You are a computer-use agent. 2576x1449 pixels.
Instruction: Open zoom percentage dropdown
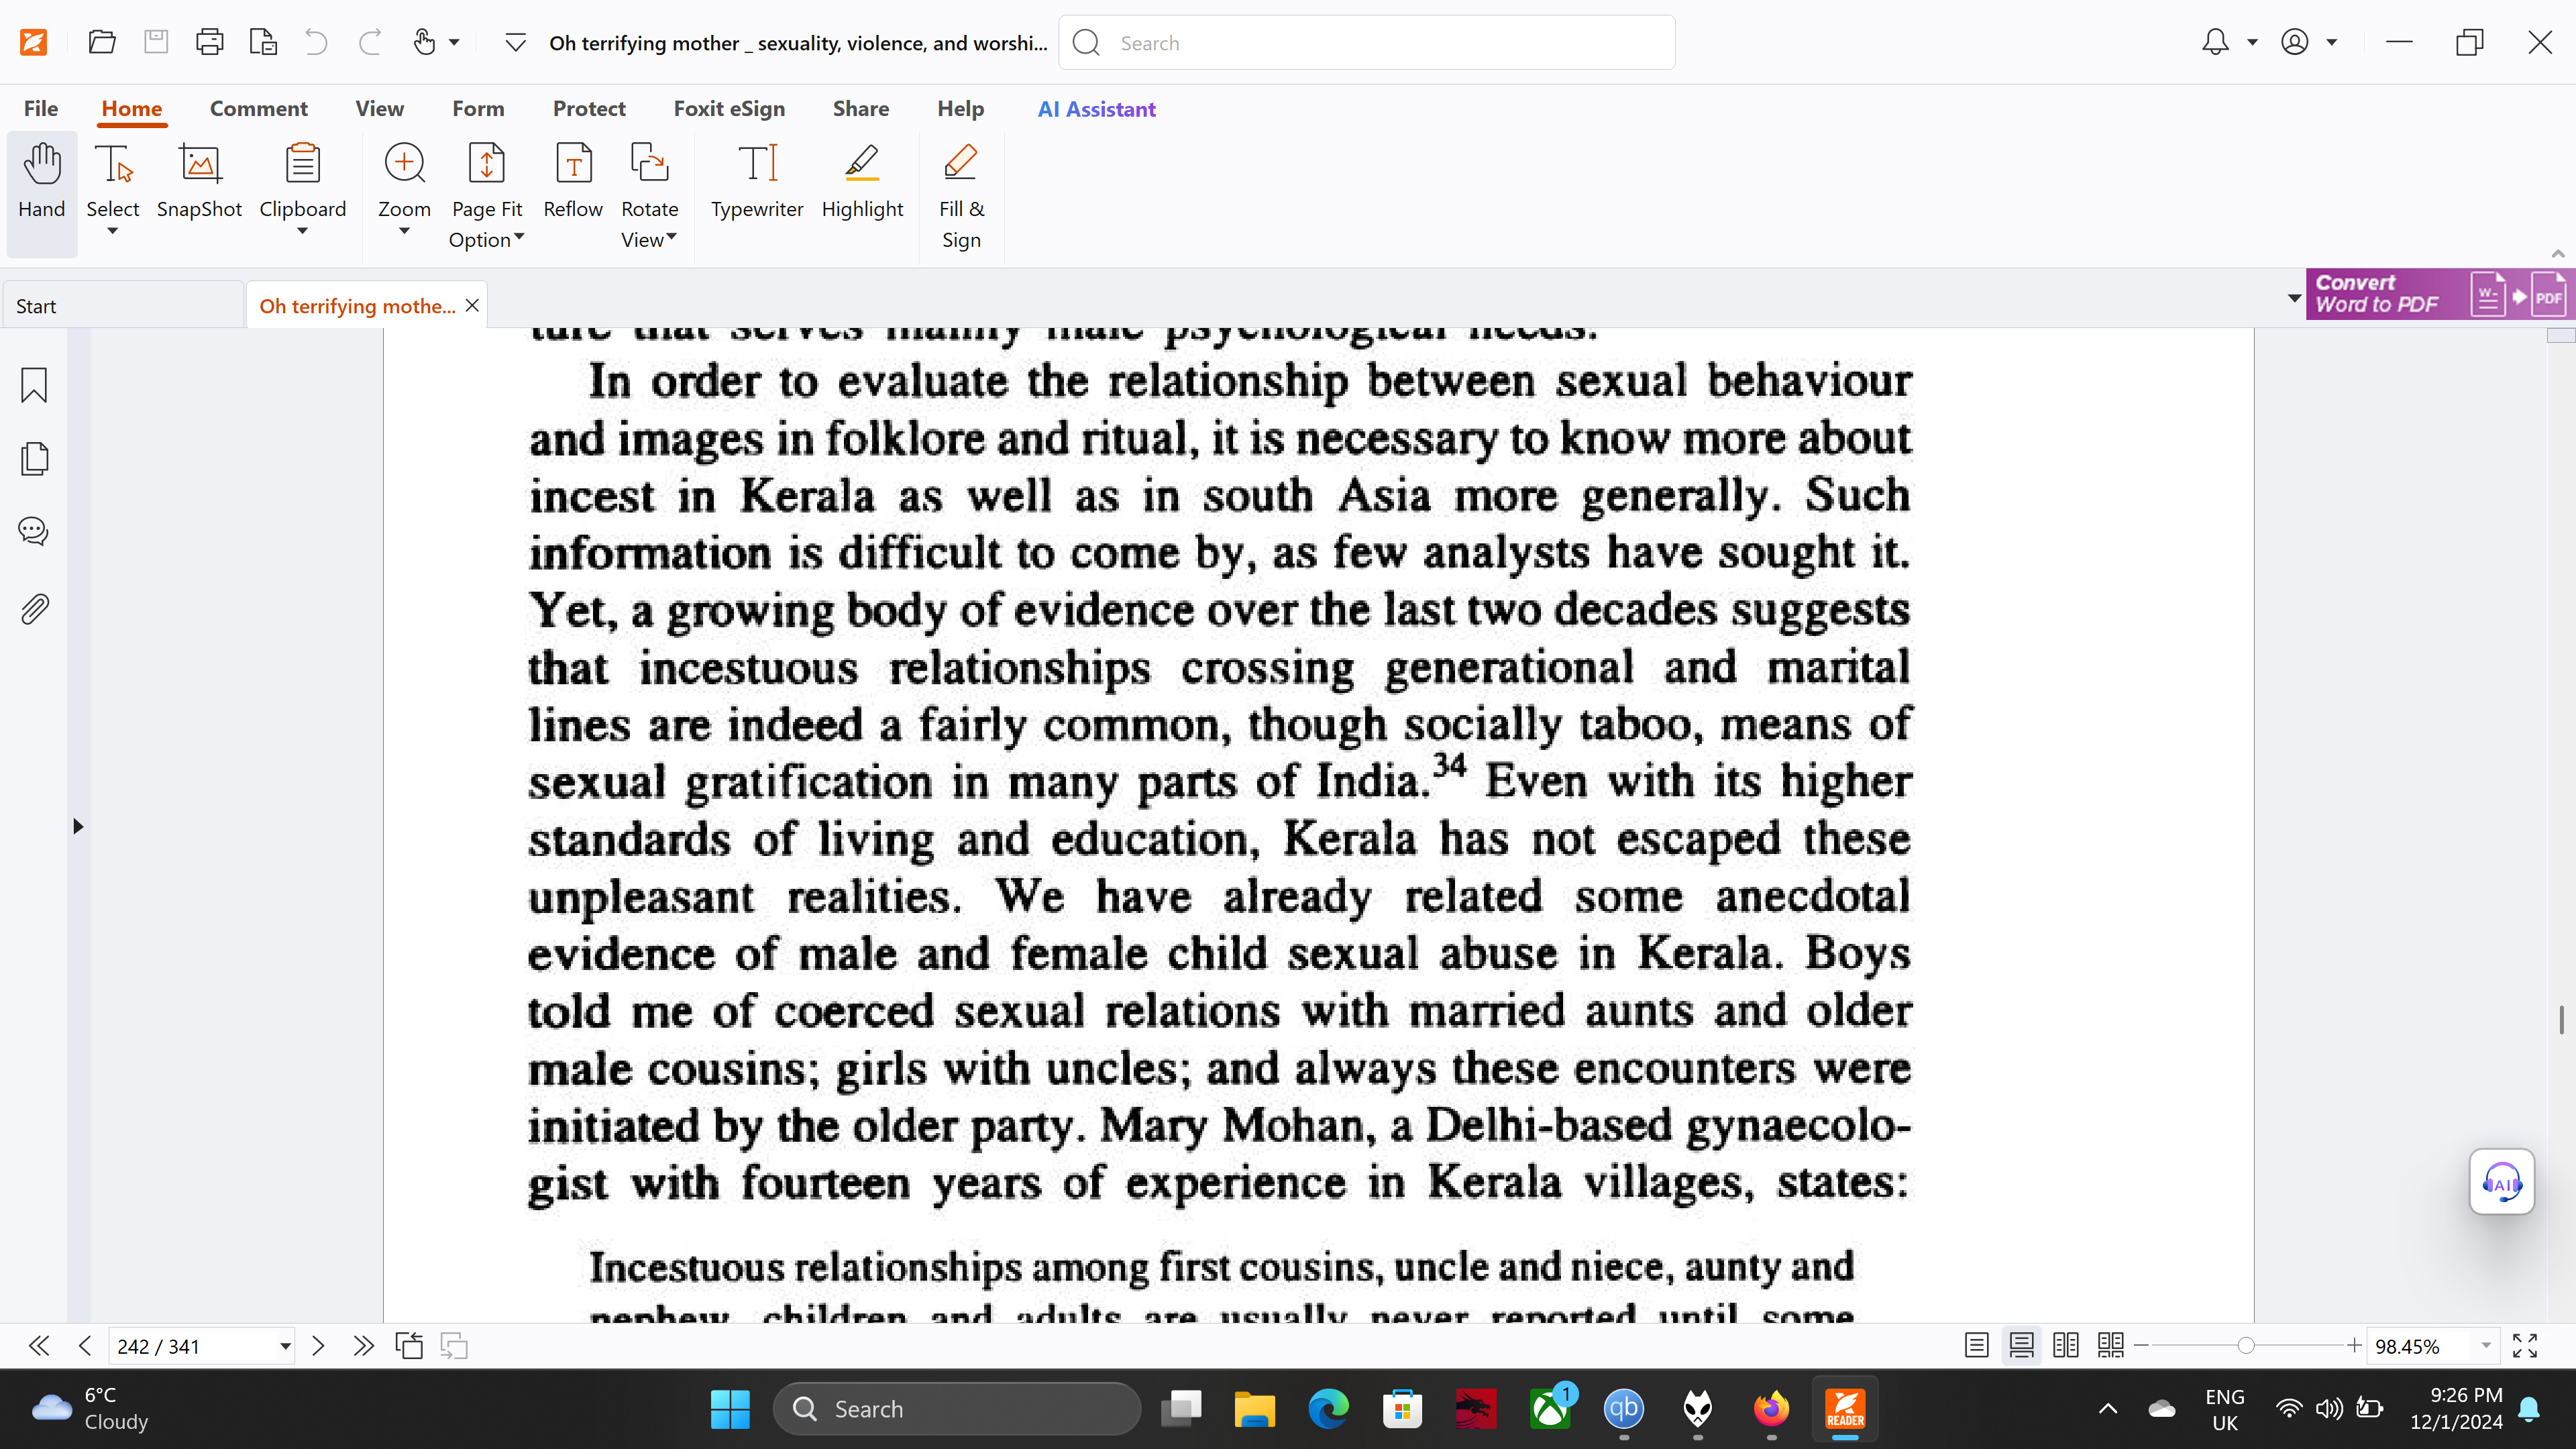pos(2486,1346)
